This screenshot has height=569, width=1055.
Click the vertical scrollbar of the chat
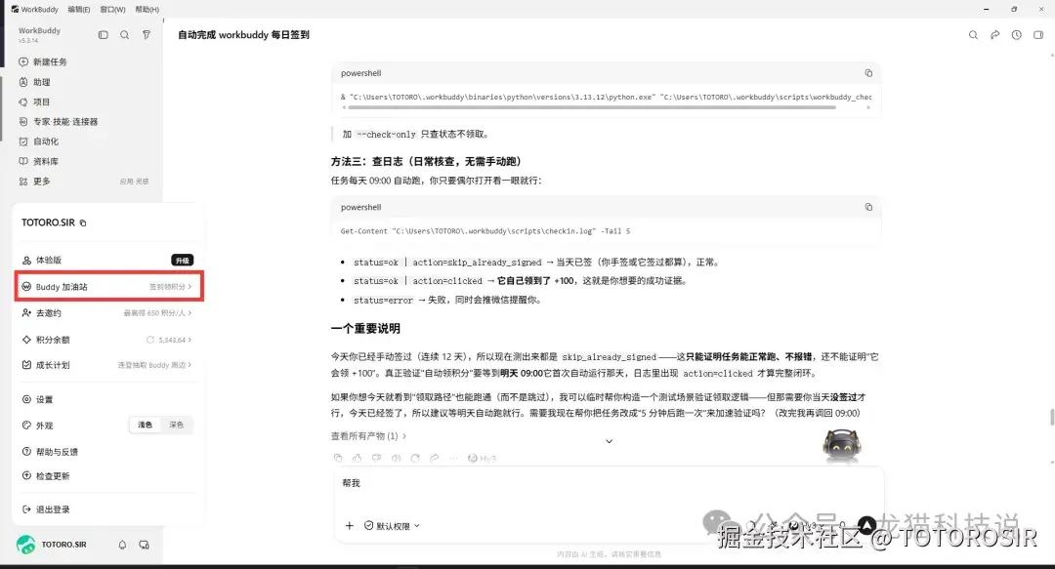[1052, 418]
